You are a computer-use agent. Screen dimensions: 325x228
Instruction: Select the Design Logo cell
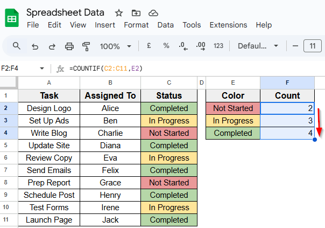point(49,108)
